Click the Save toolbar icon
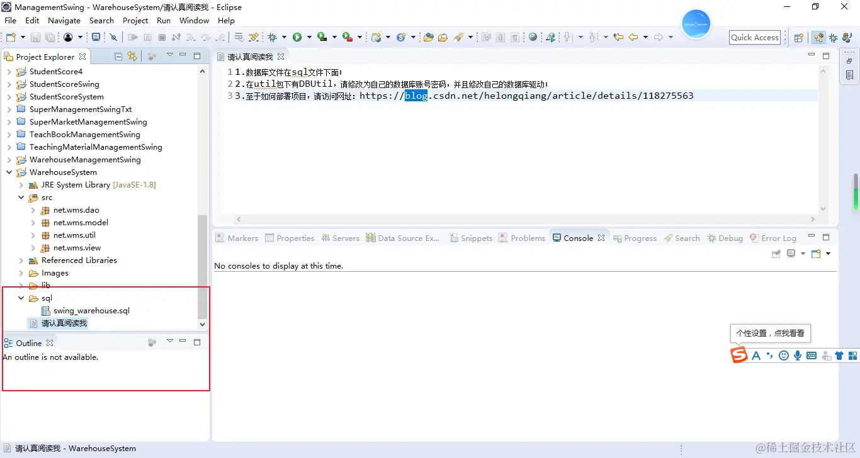Screen dimensions: 860x458 [x=35, y=37]
